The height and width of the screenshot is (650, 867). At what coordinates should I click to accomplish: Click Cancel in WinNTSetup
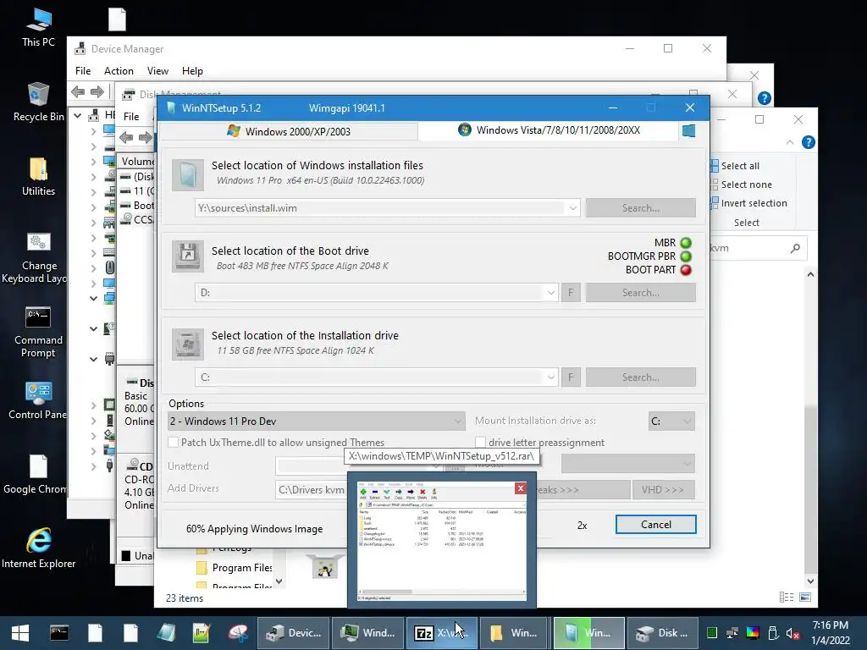point(656,525)
